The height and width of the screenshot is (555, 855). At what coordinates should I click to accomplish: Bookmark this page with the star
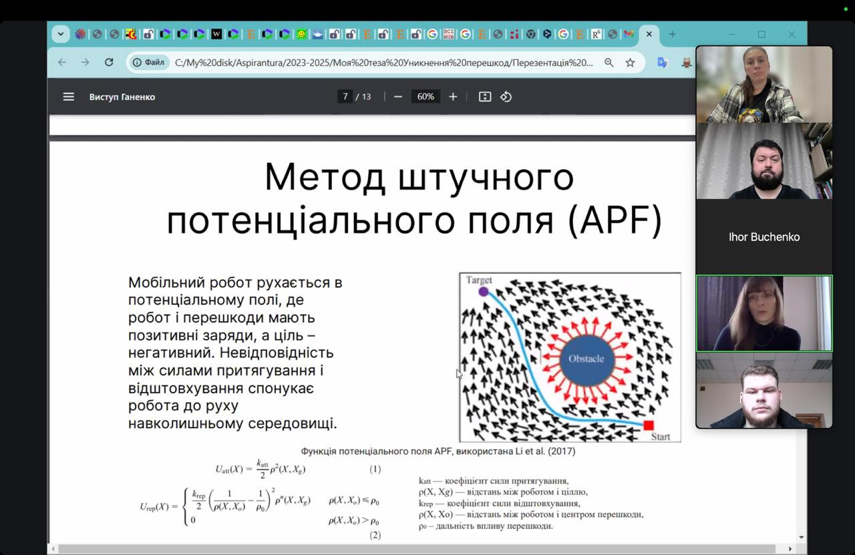(x=630, y=62)
